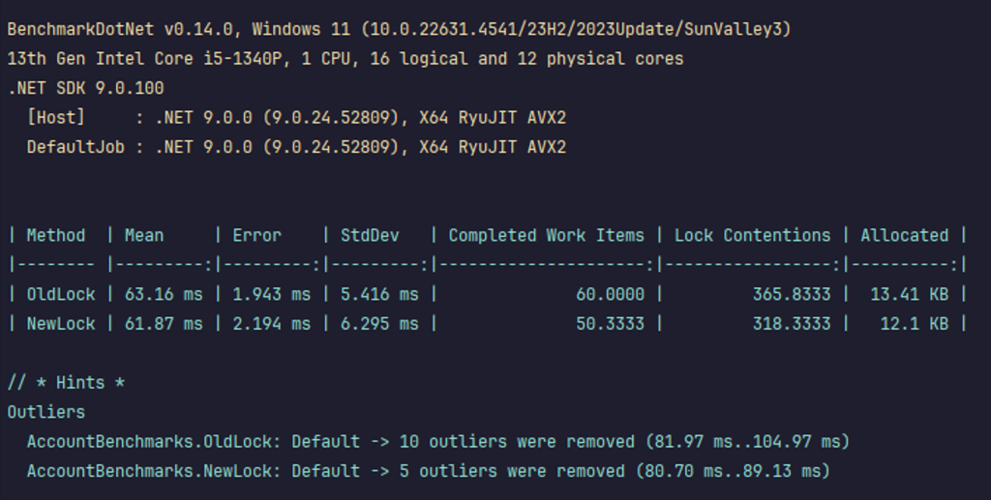Viewport: 991px width, 500px height.
Task: Select the NewLock method name in table
Action: 61,324
